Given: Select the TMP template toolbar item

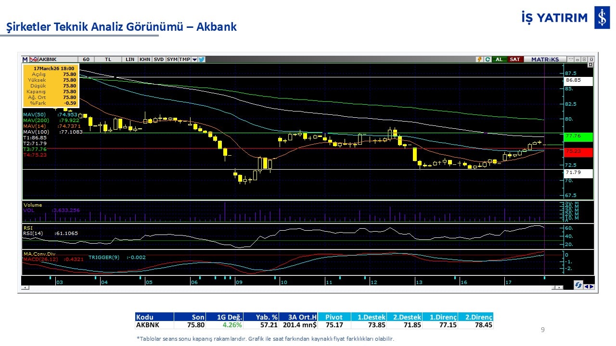Looking at the screenshot, I should tap(184, 60).
